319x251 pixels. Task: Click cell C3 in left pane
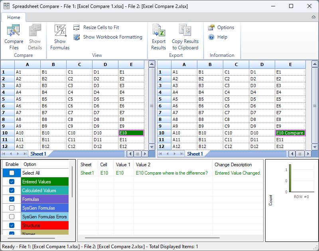click(x=79, y=86)
